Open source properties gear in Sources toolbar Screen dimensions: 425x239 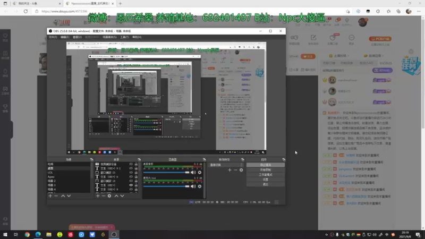(x=109, y=195)
